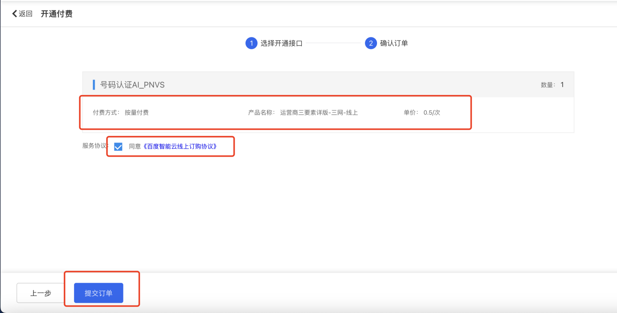Click the 选择开通接口 step label
The image size is (617, 313).
click(282, 43)
